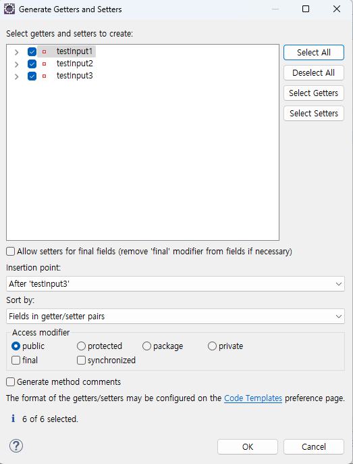Image resolution: width=353 pixels, height=464 pixels.
Task: Select the testInput1 row label
Action: tap(74, 51)
